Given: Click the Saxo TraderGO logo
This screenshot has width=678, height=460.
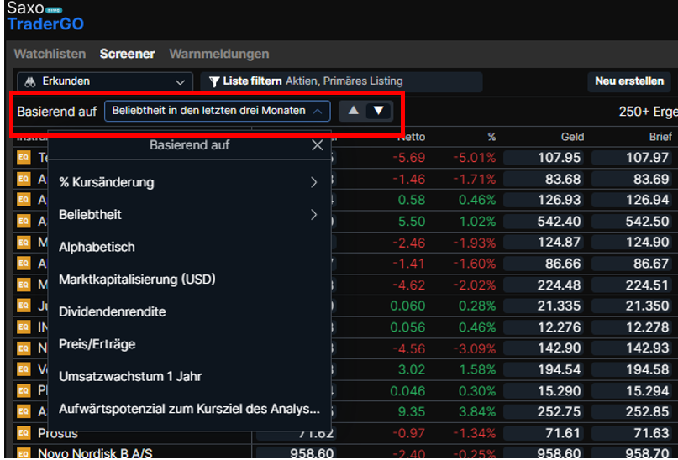Looking at the screenshot, I should coord(45,16).
